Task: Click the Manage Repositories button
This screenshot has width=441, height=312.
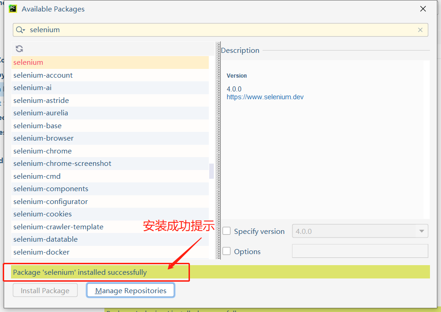Action: [x=131, y=290]
